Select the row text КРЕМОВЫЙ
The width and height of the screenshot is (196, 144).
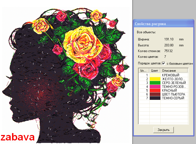(x=171, y=75)
